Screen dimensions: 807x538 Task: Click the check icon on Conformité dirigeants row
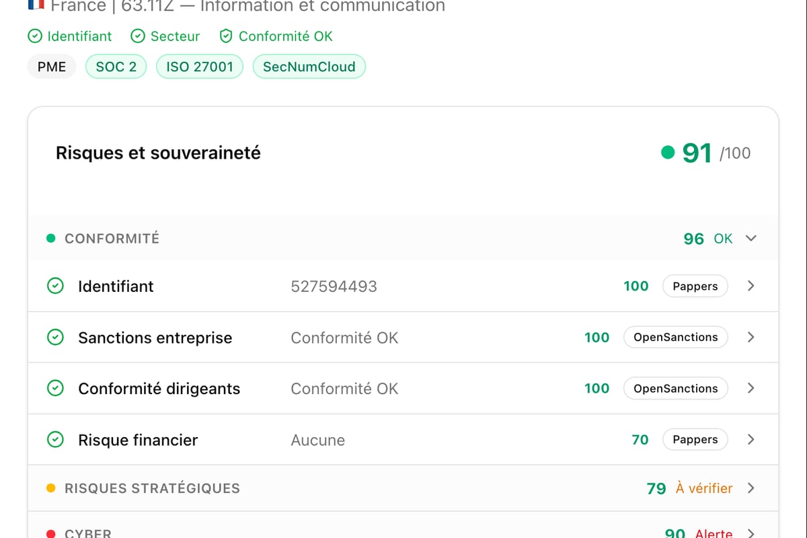click(55, 388)
